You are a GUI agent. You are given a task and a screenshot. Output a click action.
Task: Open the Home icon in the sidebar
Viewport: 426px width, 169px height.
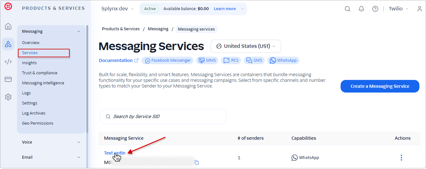(8, 26)
